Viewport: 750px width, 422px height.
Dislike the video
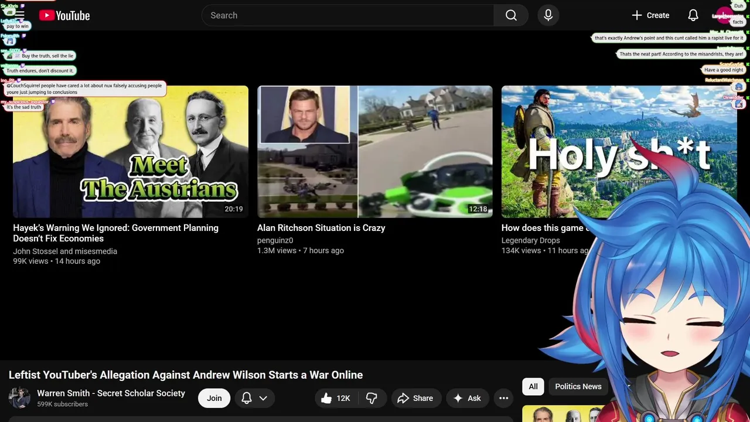371,398
